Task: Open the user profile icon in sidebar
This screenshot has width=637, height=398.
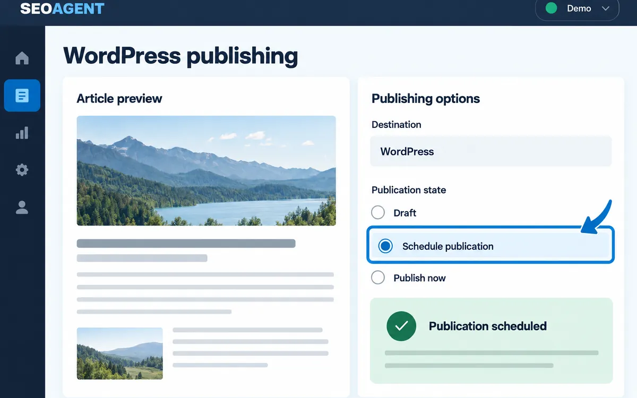Action: 22,207
